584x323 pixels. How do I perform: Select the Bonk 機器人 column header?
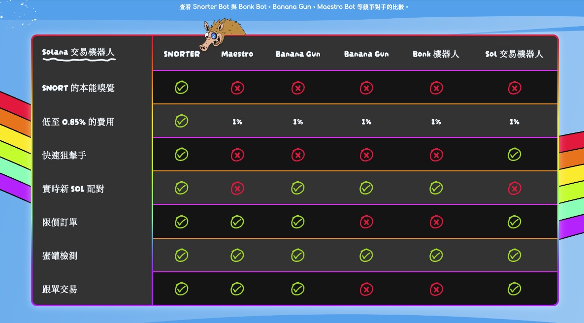tap(436, 54)
